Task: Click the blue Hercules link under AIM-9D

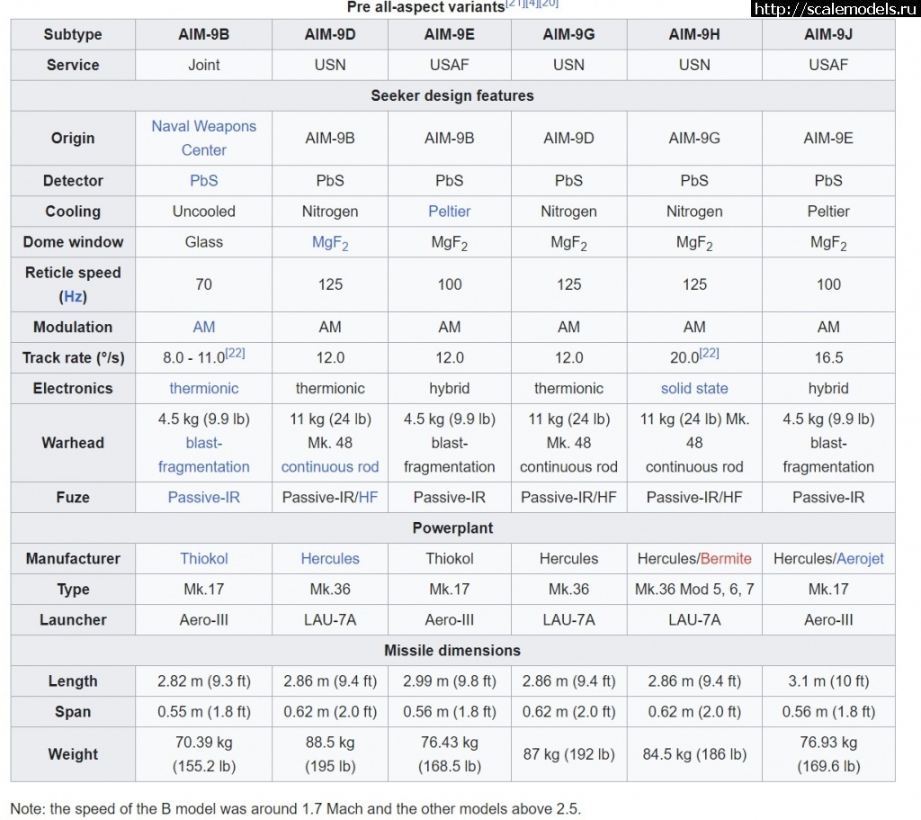Action: 329,558
